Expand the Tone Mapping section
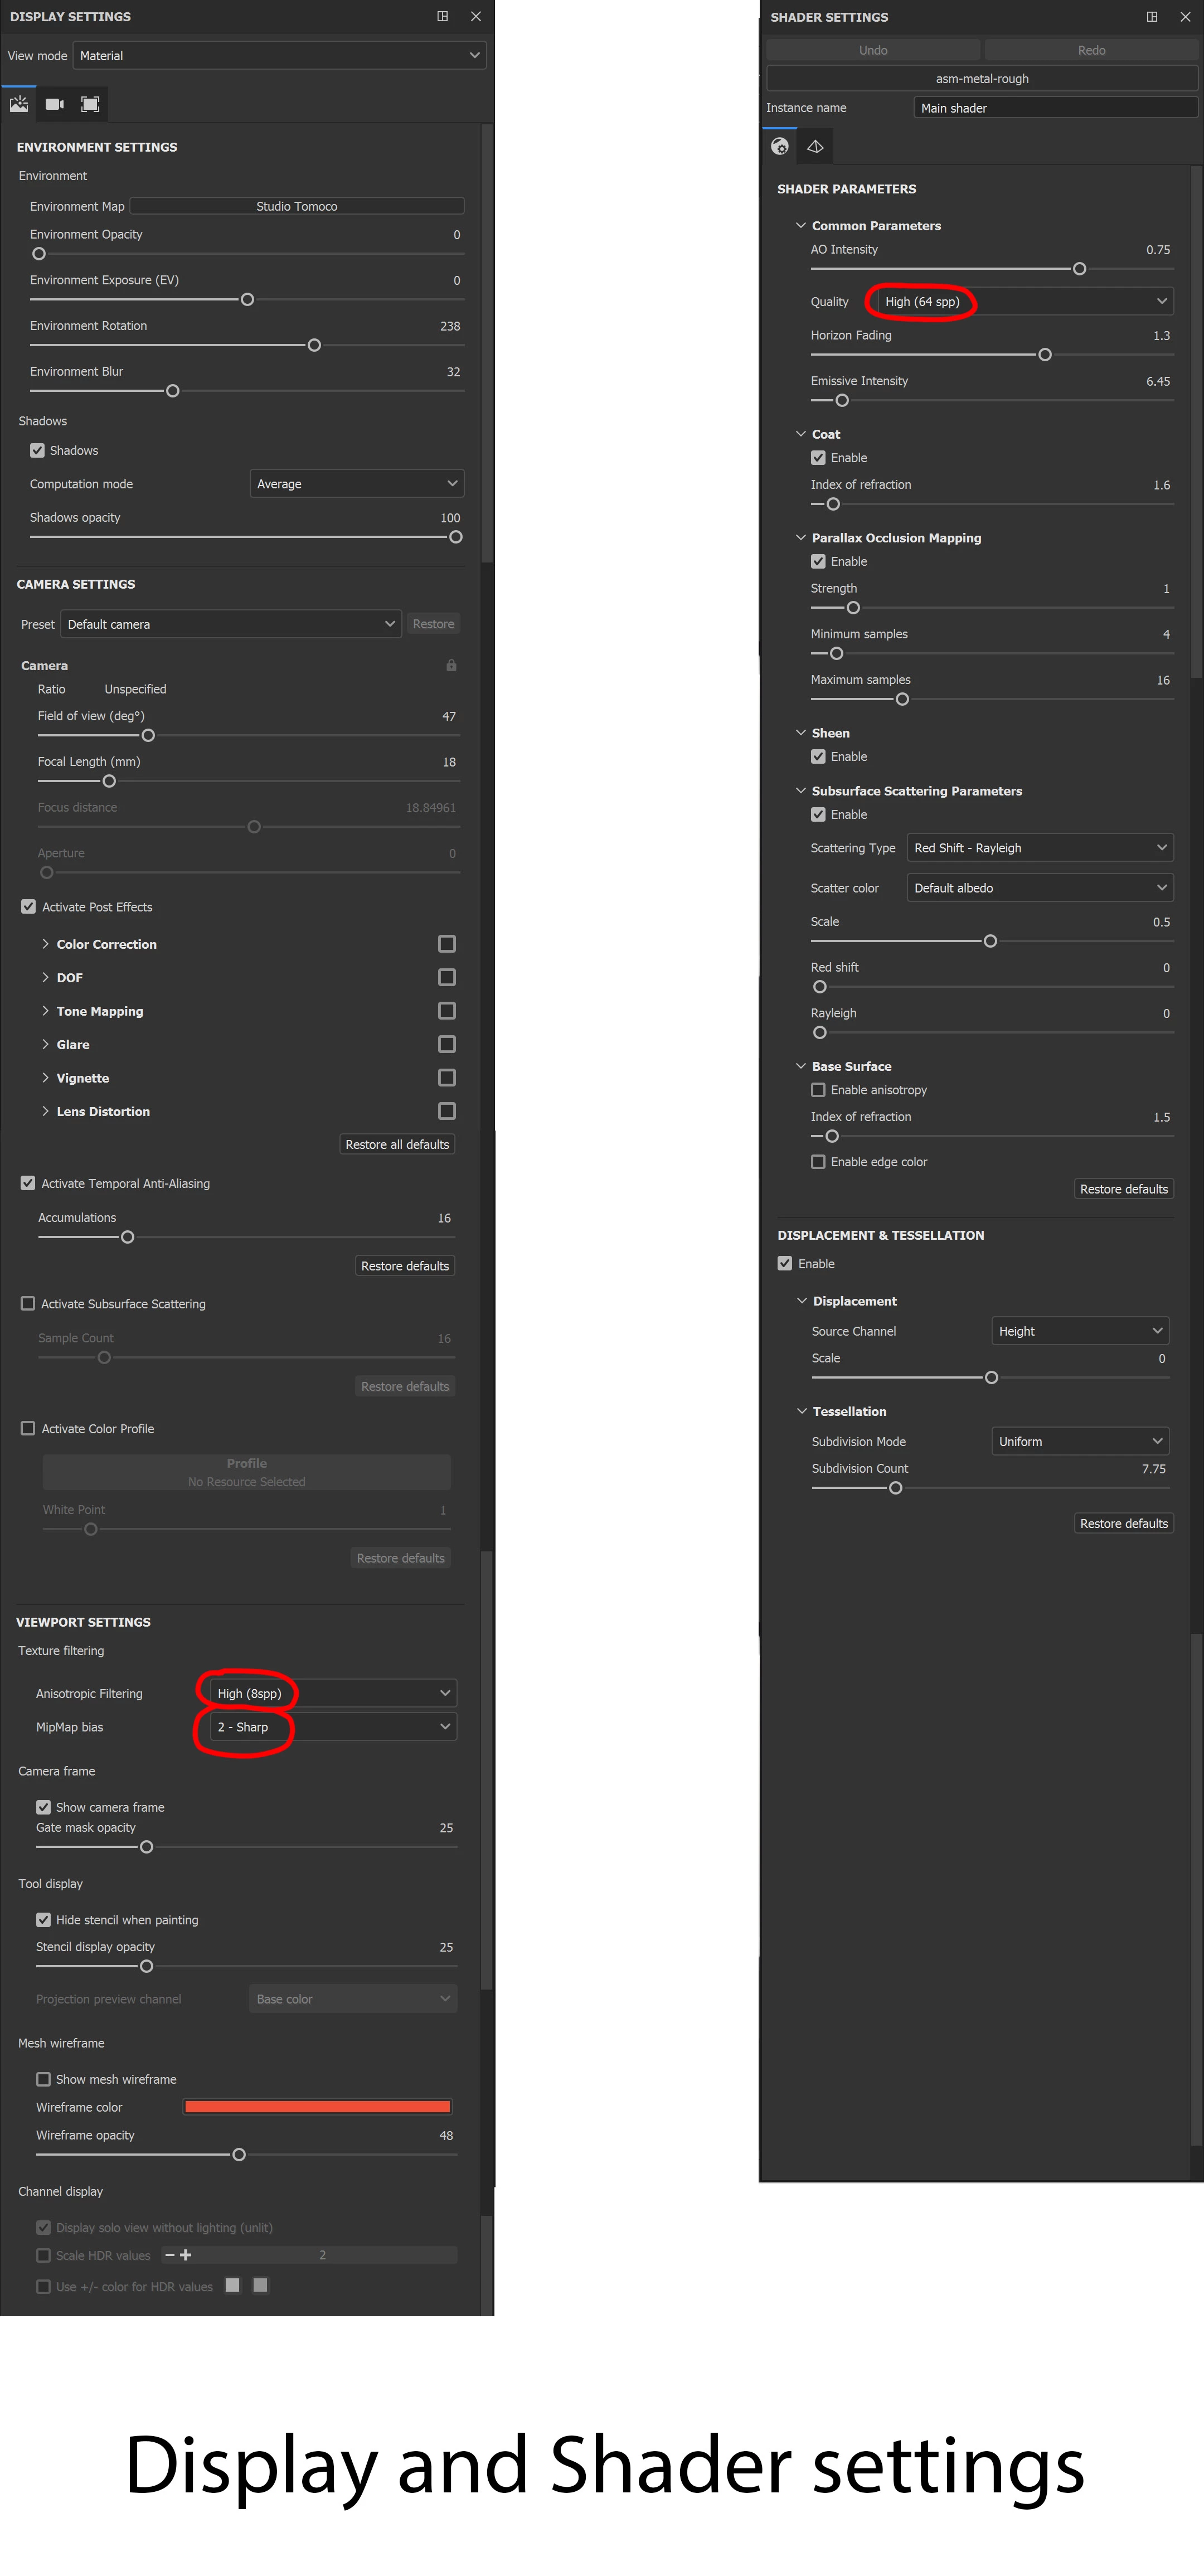 [x=99, y=1011]
